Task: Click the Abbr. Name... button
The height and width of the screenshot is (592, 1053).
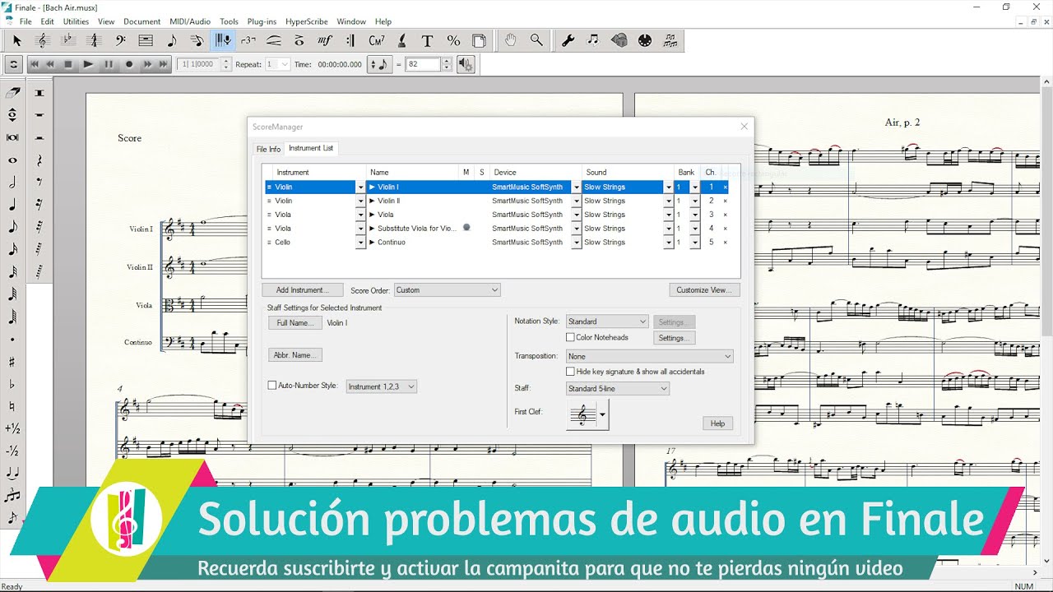Action: tap(295, 355)
